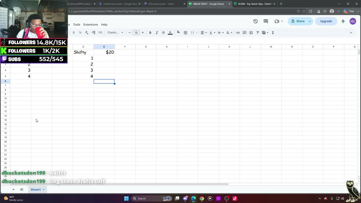Open the Hc account avatar

(x=353, y=21)
